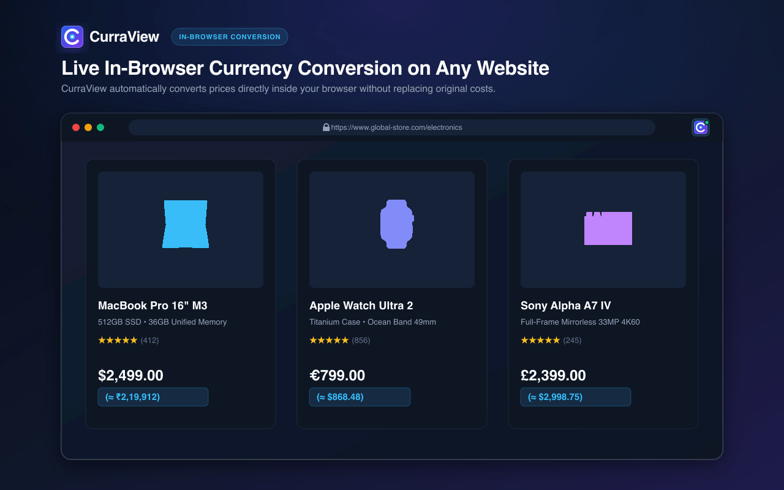Click the (245) review count
Image resolution: width=784 pixels, height=490 pixels.
[x=572, y=340]
